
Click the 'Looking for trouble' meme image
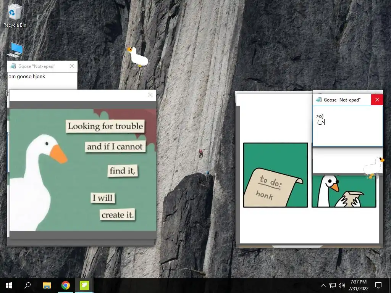pyautogui.click(x=83, y=170)
